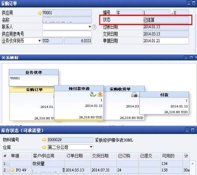Select the 业务伙伴 card header in relationship map

[x=34, y=72]
